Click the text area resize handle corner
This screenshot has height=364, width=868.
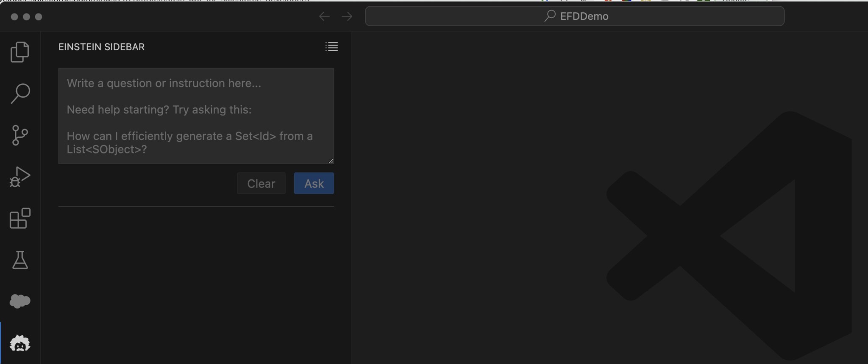click(x=331, y=161)
